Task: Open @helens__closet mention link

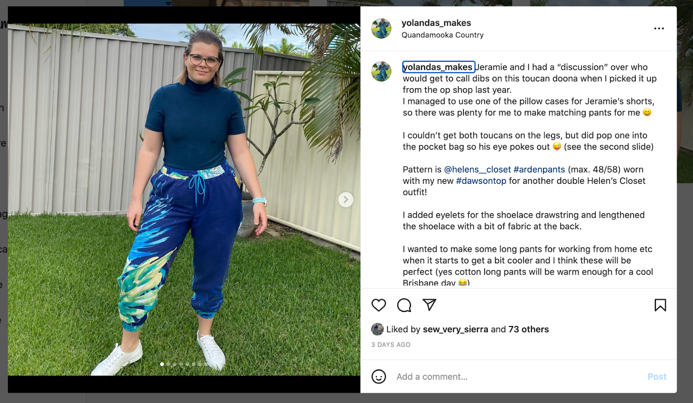Action: (x=477, y=170)
